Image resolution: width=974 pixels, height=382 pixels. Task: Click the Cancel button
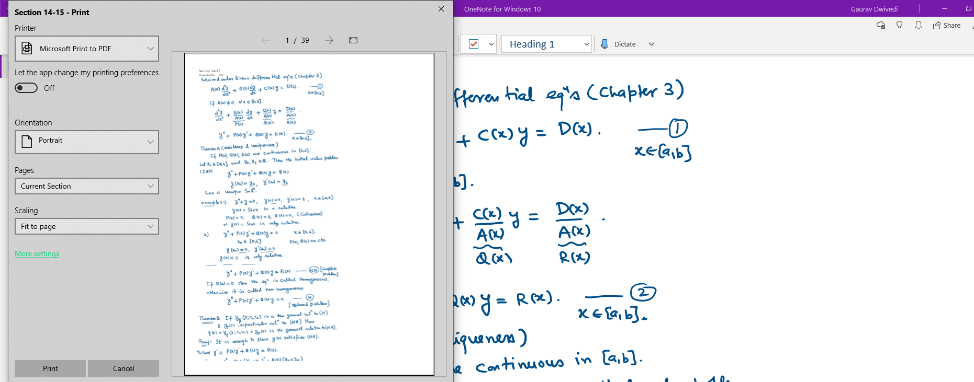[x=124, y=368]
